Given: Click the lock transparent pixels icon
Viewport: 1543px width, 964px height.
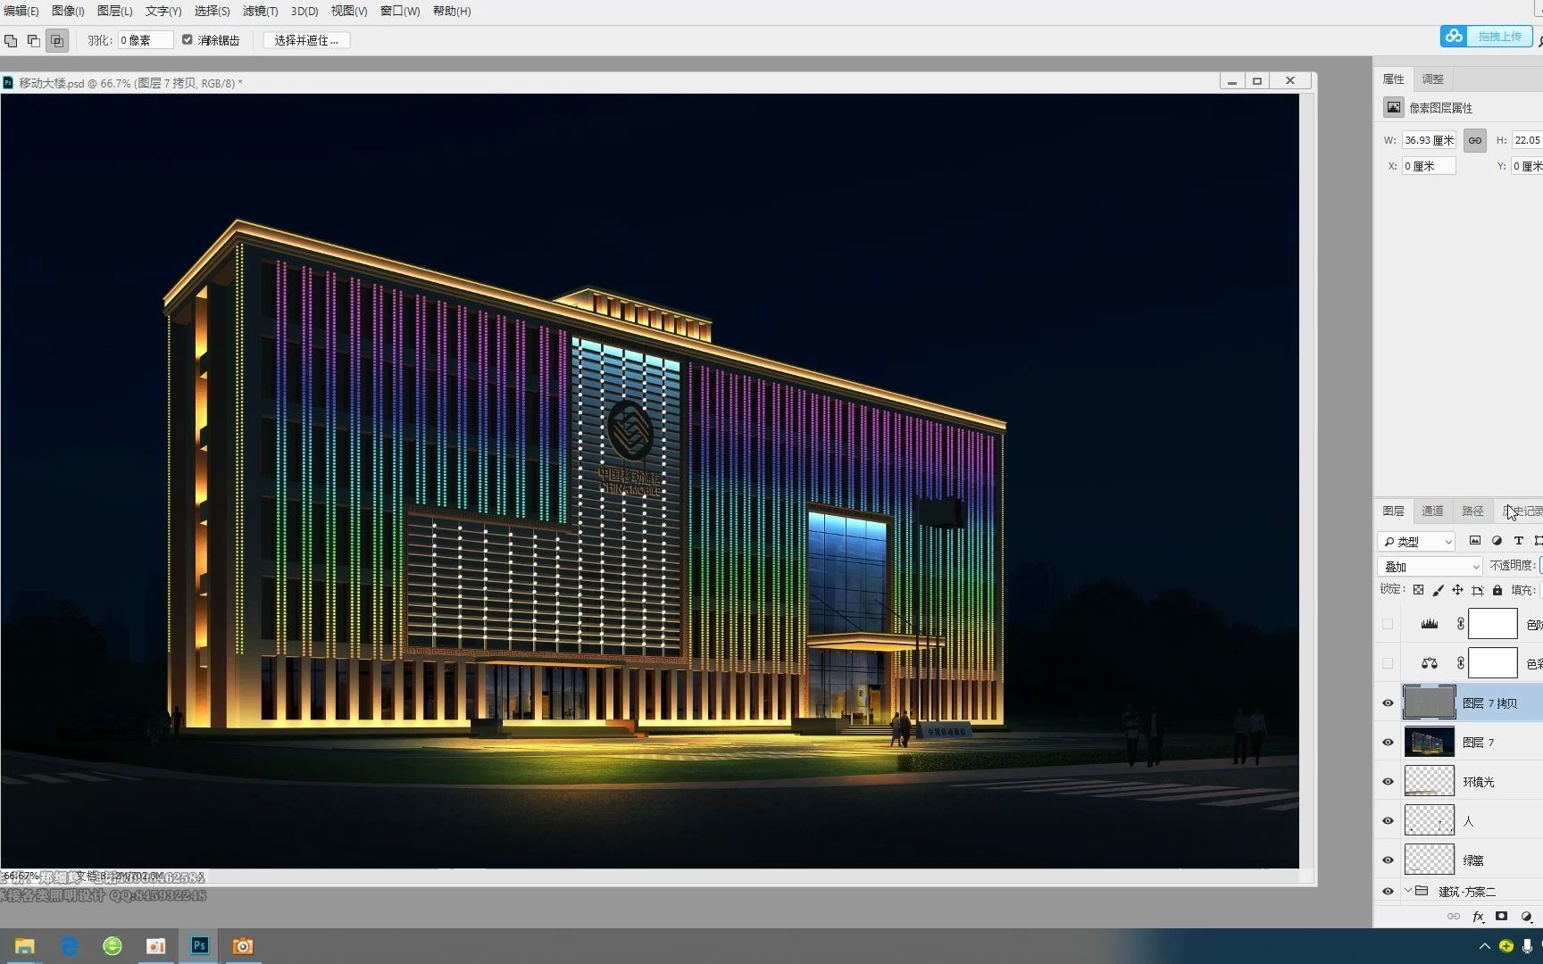Looking at the screenshot, I should (x=1418, y=590).
